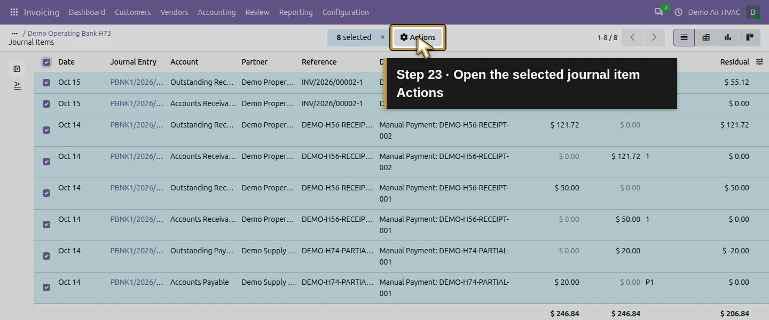
Task: Open the Reporting menu
Action: pyautogui.click(x=296, y=12)
